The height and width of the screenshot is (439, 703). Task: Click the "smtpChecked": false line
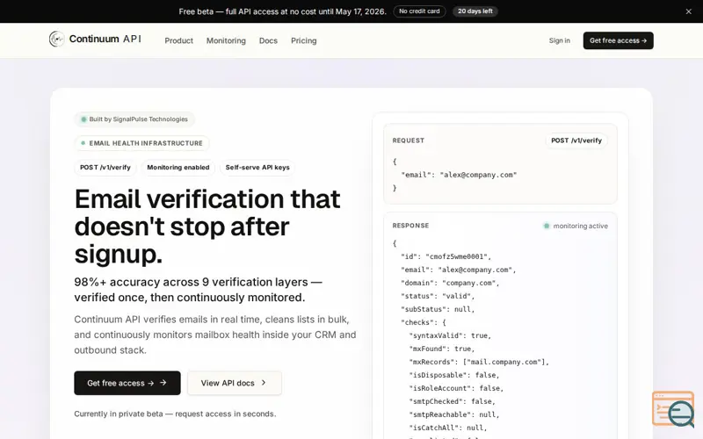[453, 402]
